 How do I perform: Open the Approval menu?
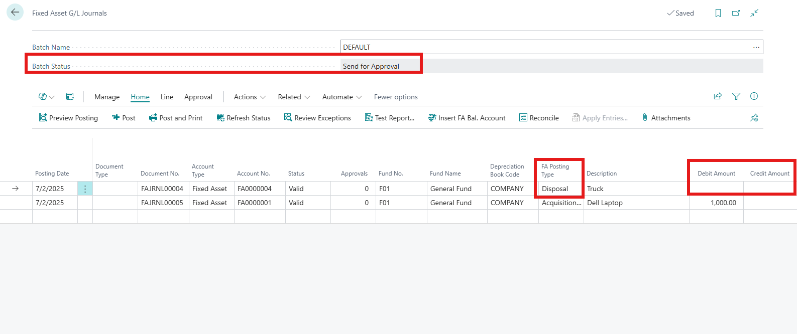pos(198,97)
